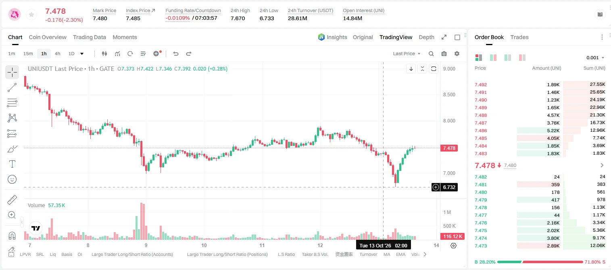This screenshot has width=611, height=270.
Task: Pick the text annotation tool
Action: (12, 164)
